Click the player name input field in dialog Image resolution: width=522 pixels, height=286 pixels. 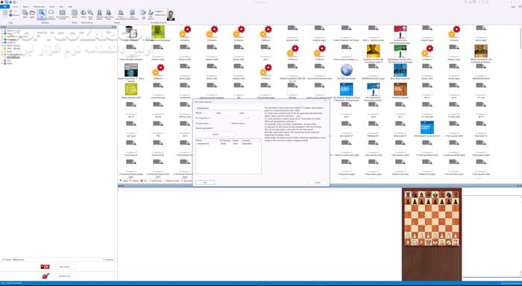pyautogui.click(x=228, y=108)
